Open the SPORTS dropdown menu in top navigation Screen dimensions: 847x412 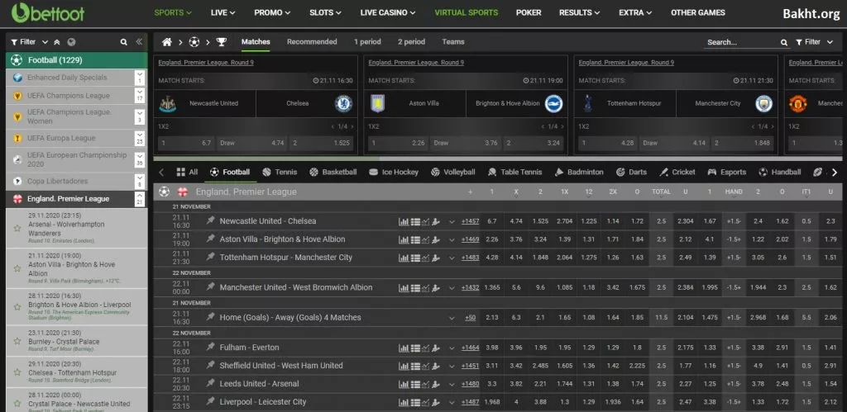(173, 13)
